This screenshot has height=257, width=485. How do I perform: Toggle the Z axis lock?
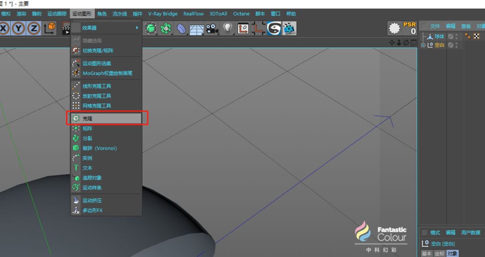click(34, 28)
